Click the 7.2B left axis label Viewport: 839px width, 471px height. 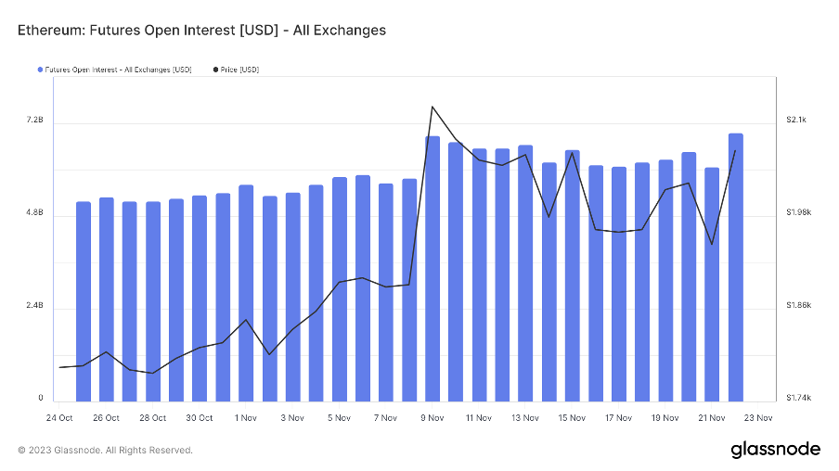click(x=34, y=121)
